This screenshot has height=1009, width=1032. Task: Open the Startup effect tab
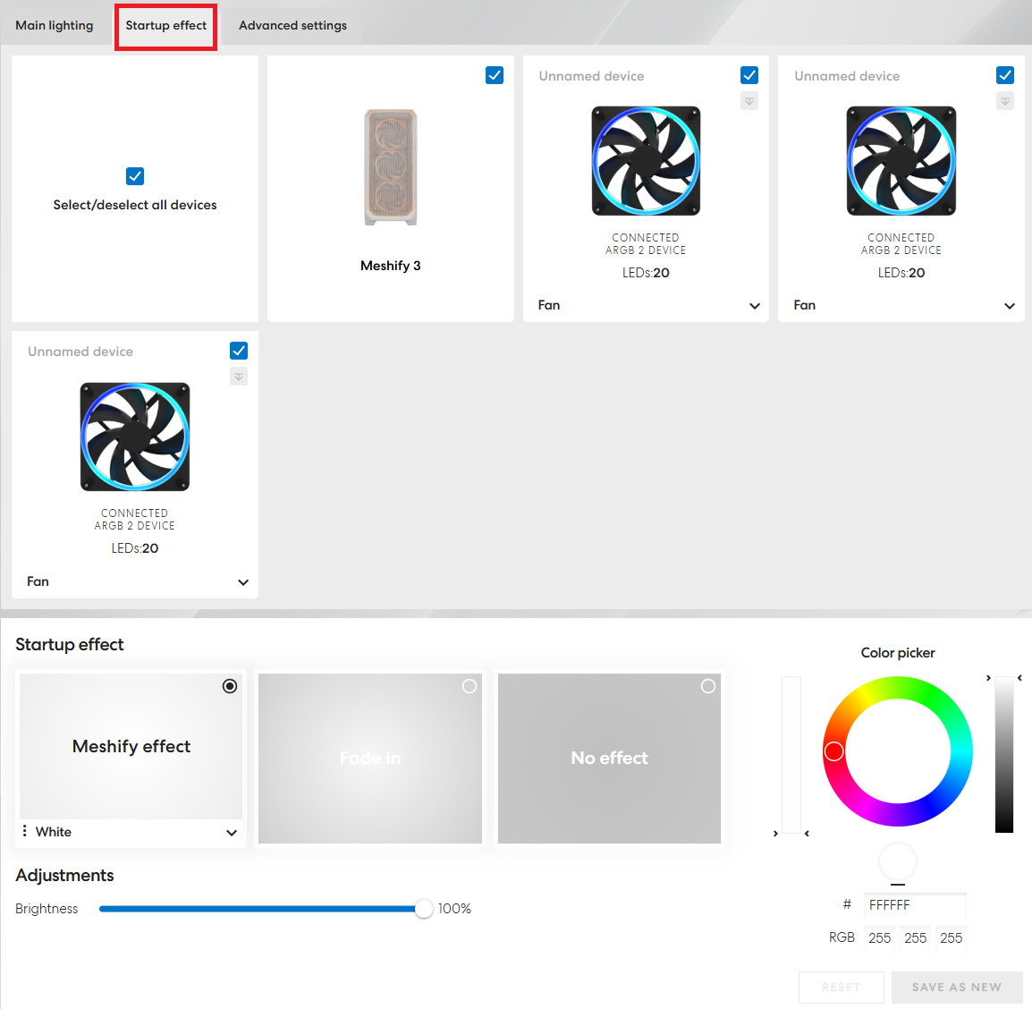(x=165, y=26)
